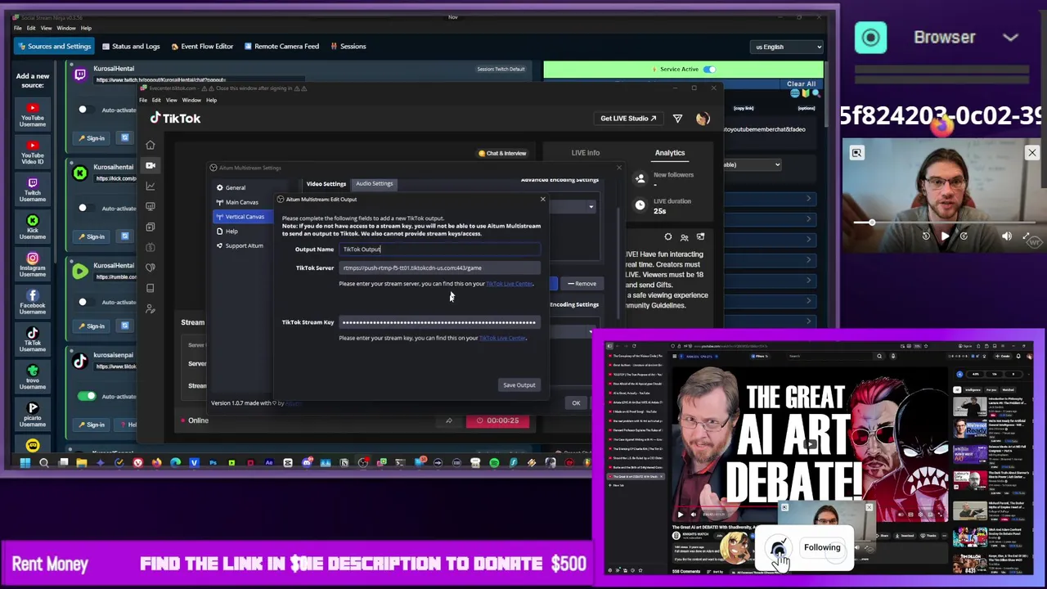Switch to Sources and Settings tab
The image size is (1047, 589).
[53, 47]
